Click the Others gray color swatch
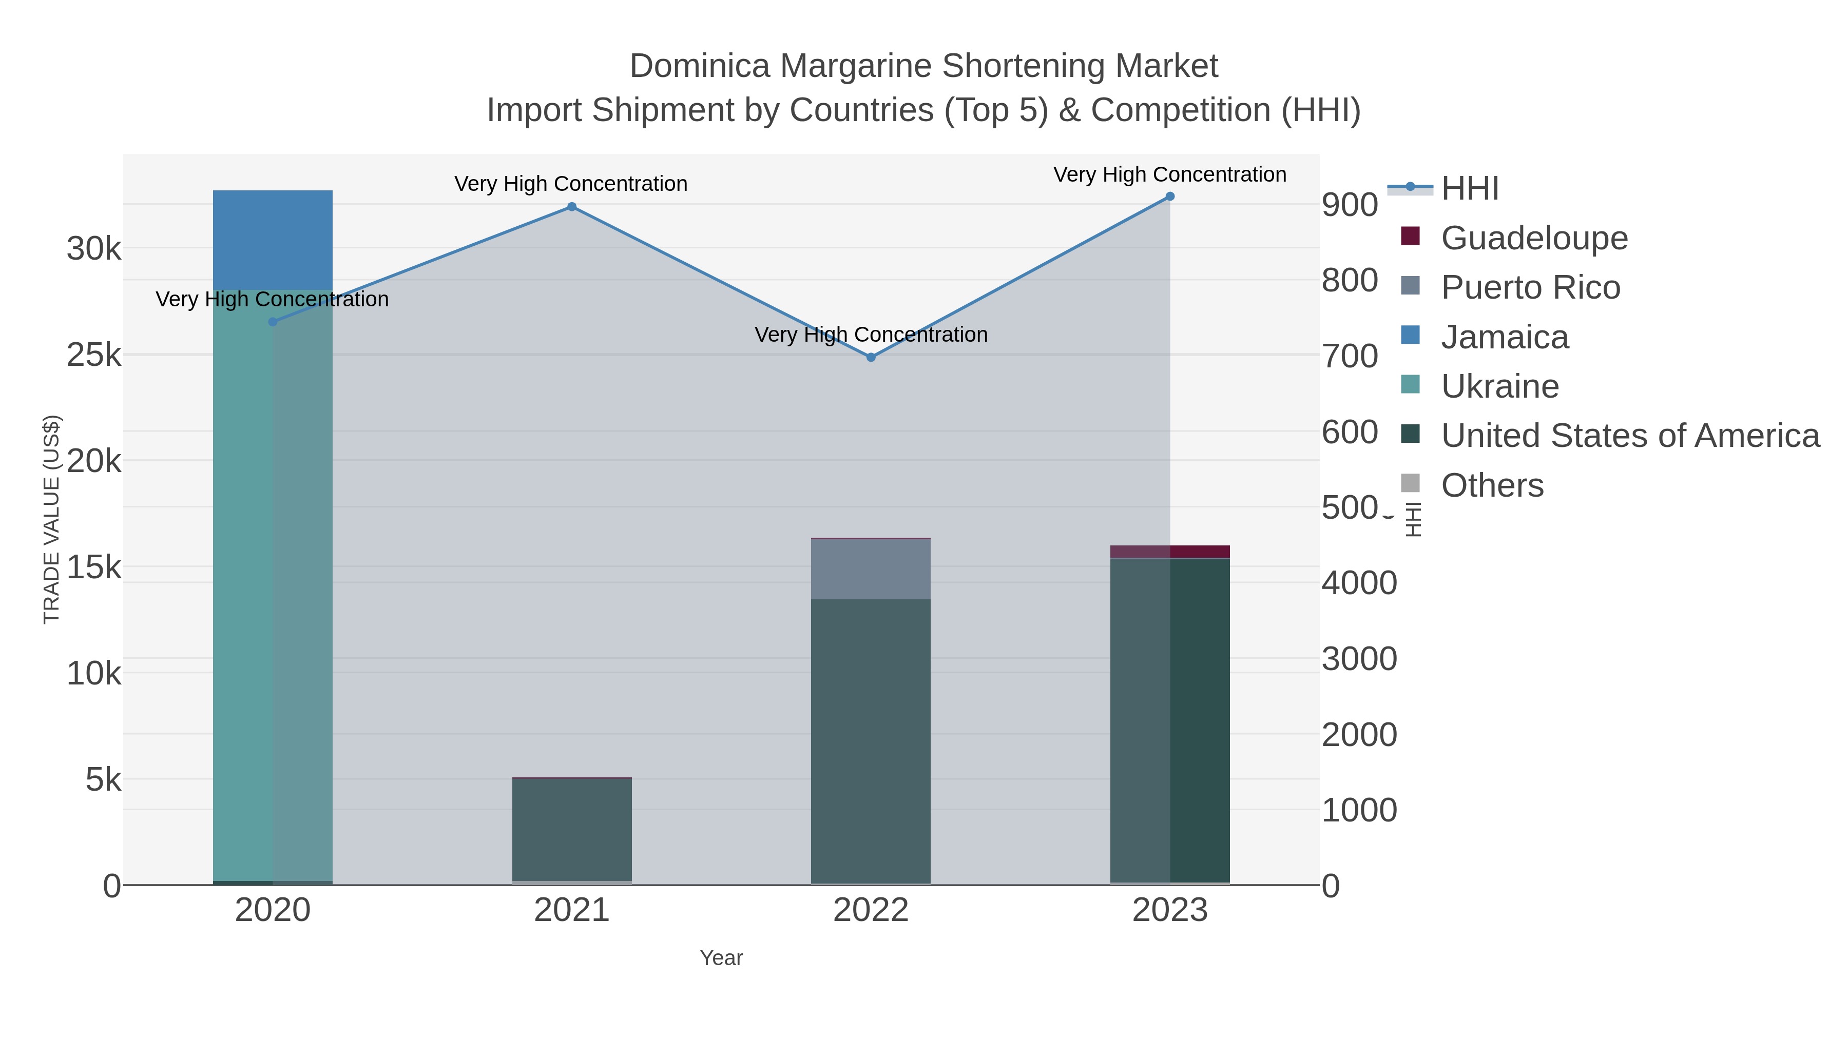 [1411, 483]
